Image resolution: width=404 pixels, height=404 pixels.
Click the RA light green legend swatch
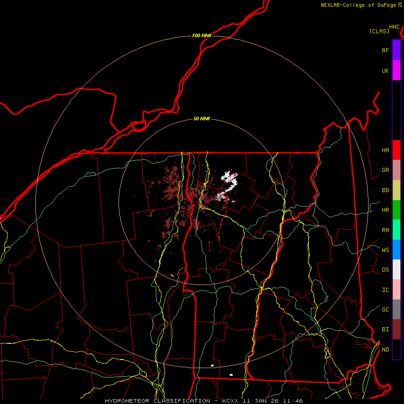[x=396, y=230]
